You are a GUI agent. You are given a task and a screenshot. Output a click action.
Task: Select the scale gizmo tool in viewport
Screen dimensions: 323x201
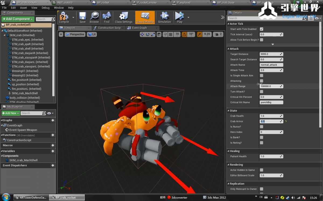[x=153, y=34]
